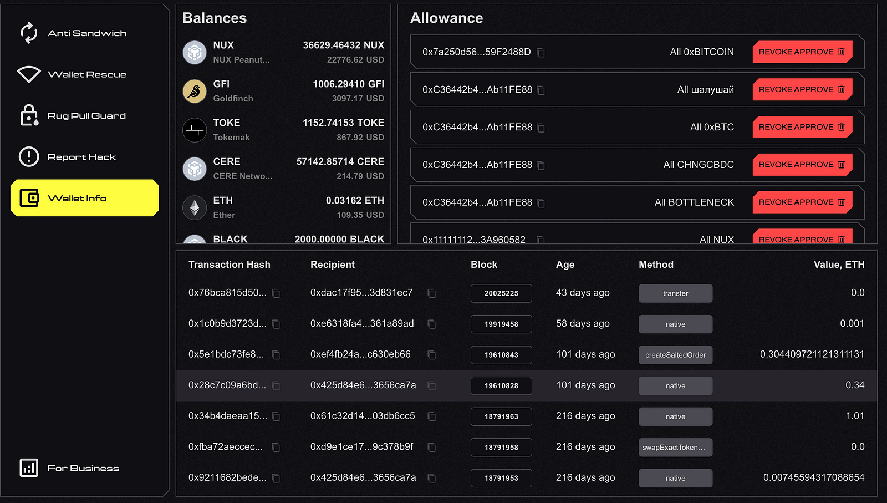Copy transaction hash 0x5e1bdc73fe8...

(276, 355)
